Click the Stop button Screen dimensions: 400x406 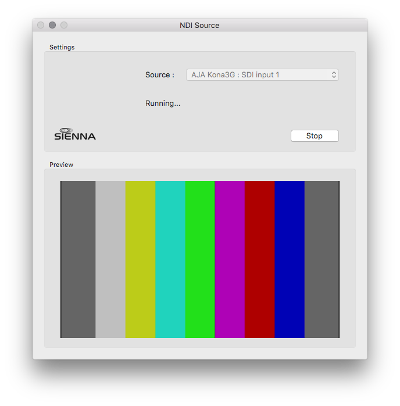click(x=315, y=136)
